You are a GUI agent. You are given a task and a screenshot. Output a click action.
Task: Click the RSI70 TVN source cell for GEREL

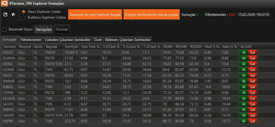(x=54, y=64)
